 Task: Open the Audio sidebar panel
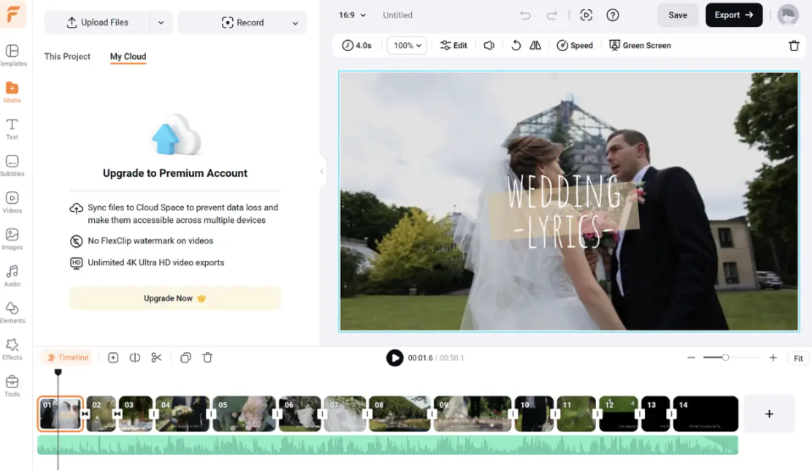click(12, 276)
